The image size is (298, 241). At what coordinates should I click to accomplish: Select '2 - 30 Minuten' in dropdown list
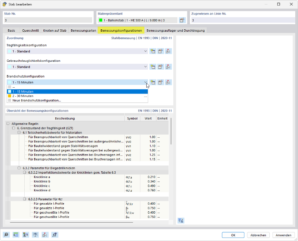[77, 96]
